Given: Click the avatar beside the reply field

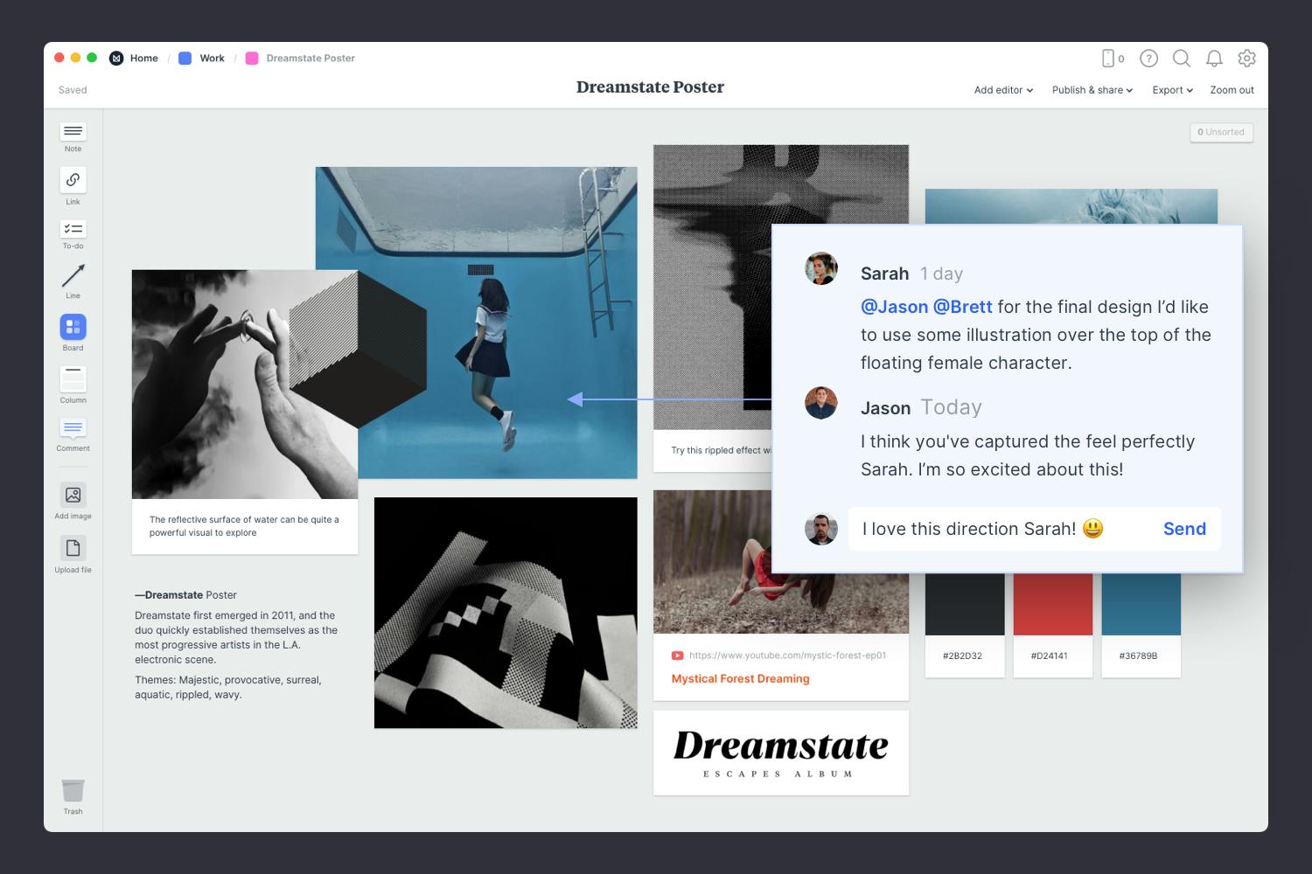Looking at the screenshot, I should [x=821, y=529].
